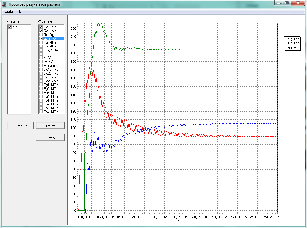
Task: Check the Po4, МПа function
Action: click(x=41, y=112)
